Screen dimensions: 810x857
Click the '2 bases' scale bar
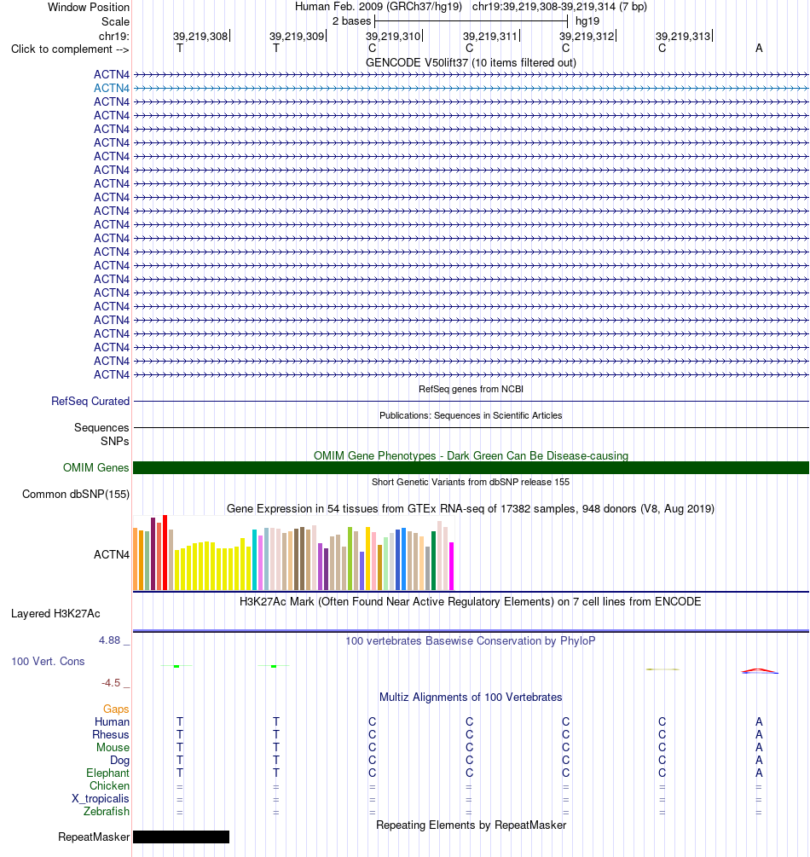(472, 20)
